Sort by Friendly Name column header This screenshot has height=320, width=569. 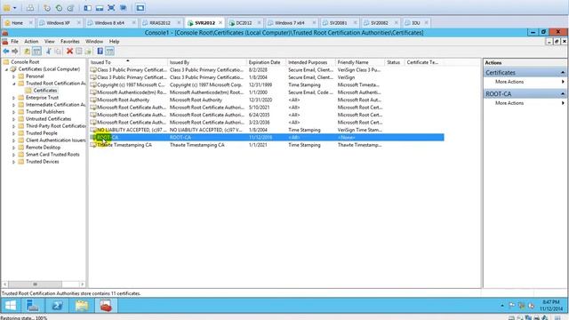coord(360,62)
